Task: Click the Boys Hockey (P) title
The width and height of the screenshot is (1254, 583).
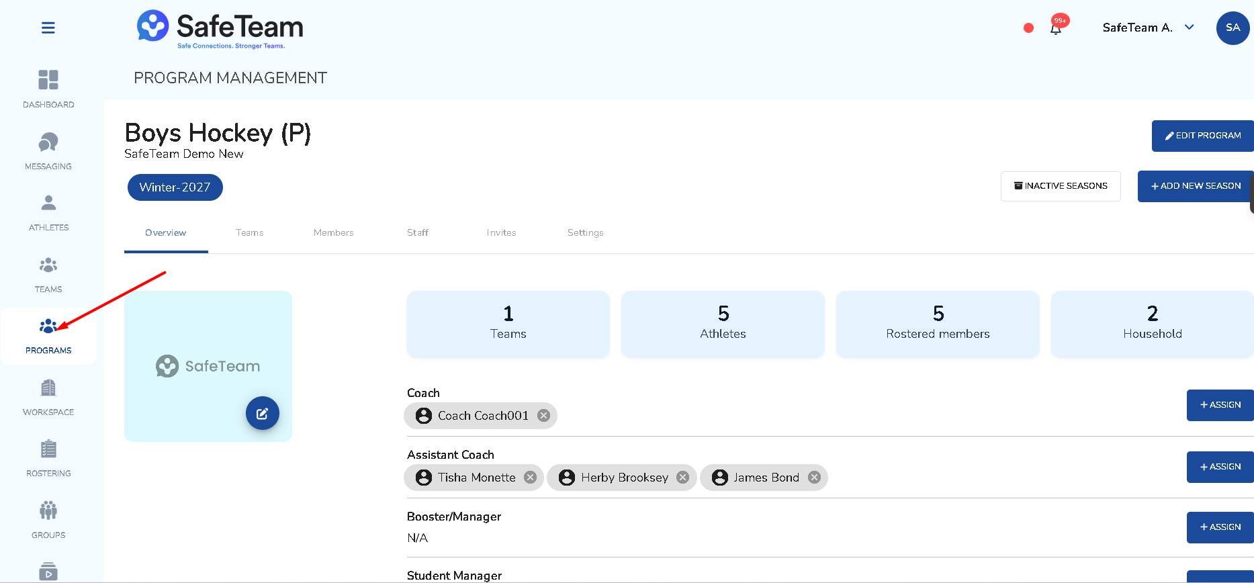Action: point(218,133)
